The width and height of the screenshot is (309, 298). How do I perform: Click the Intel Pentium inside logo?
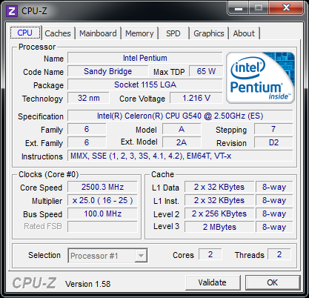[260, 78]
